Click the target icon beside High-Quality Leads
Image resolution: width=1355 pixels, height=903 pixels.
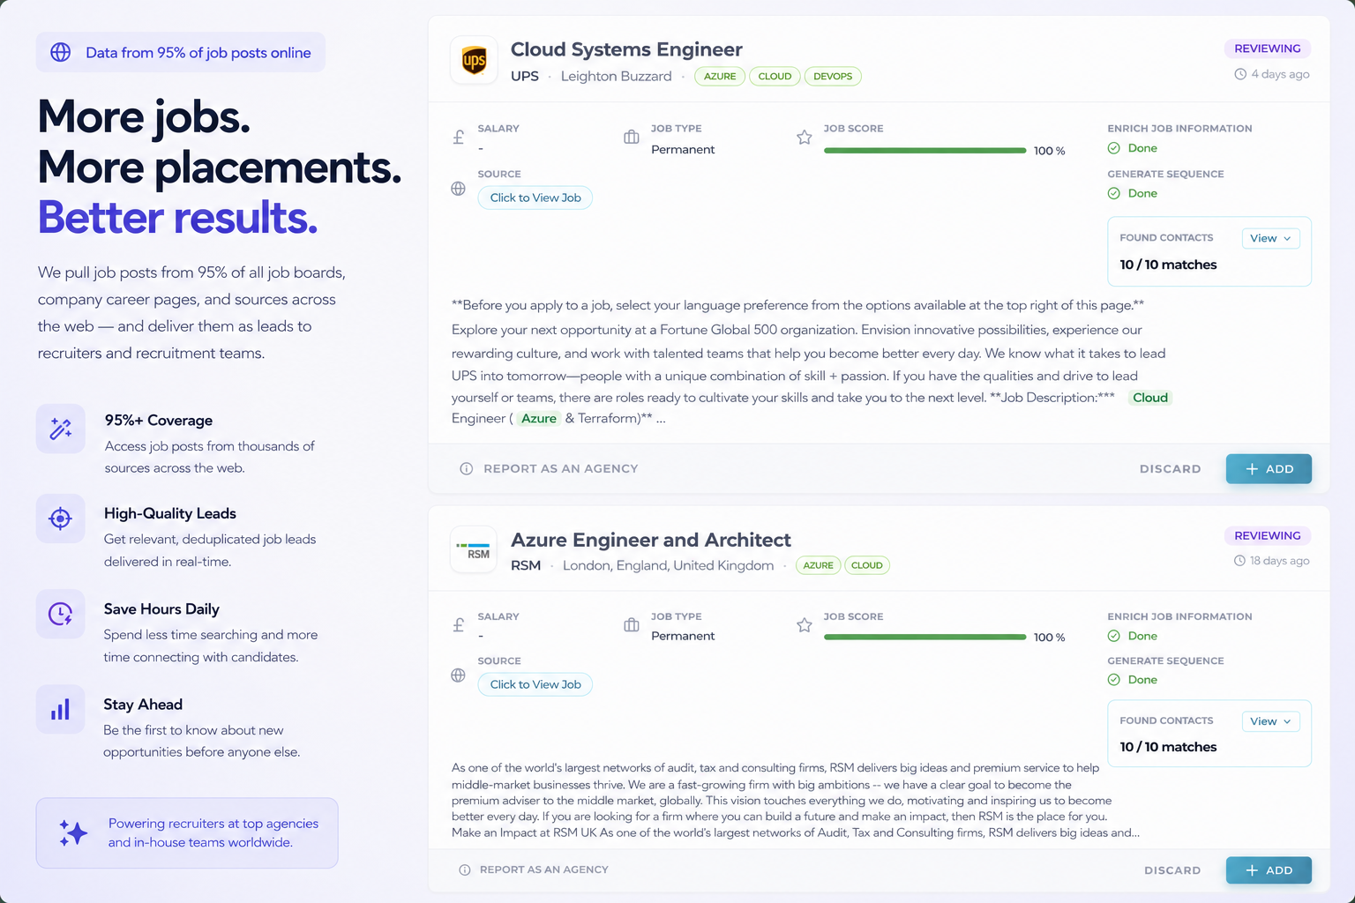61,519
